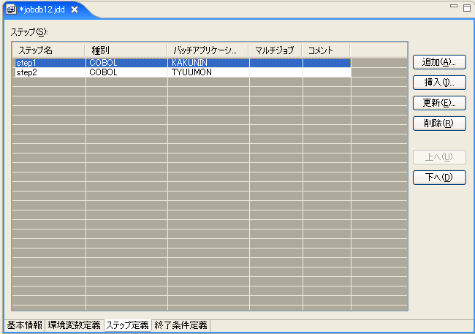Viewport: 475px width, 334px height.
Task: Click the ステップ(S): label
Action: point(29,32)
